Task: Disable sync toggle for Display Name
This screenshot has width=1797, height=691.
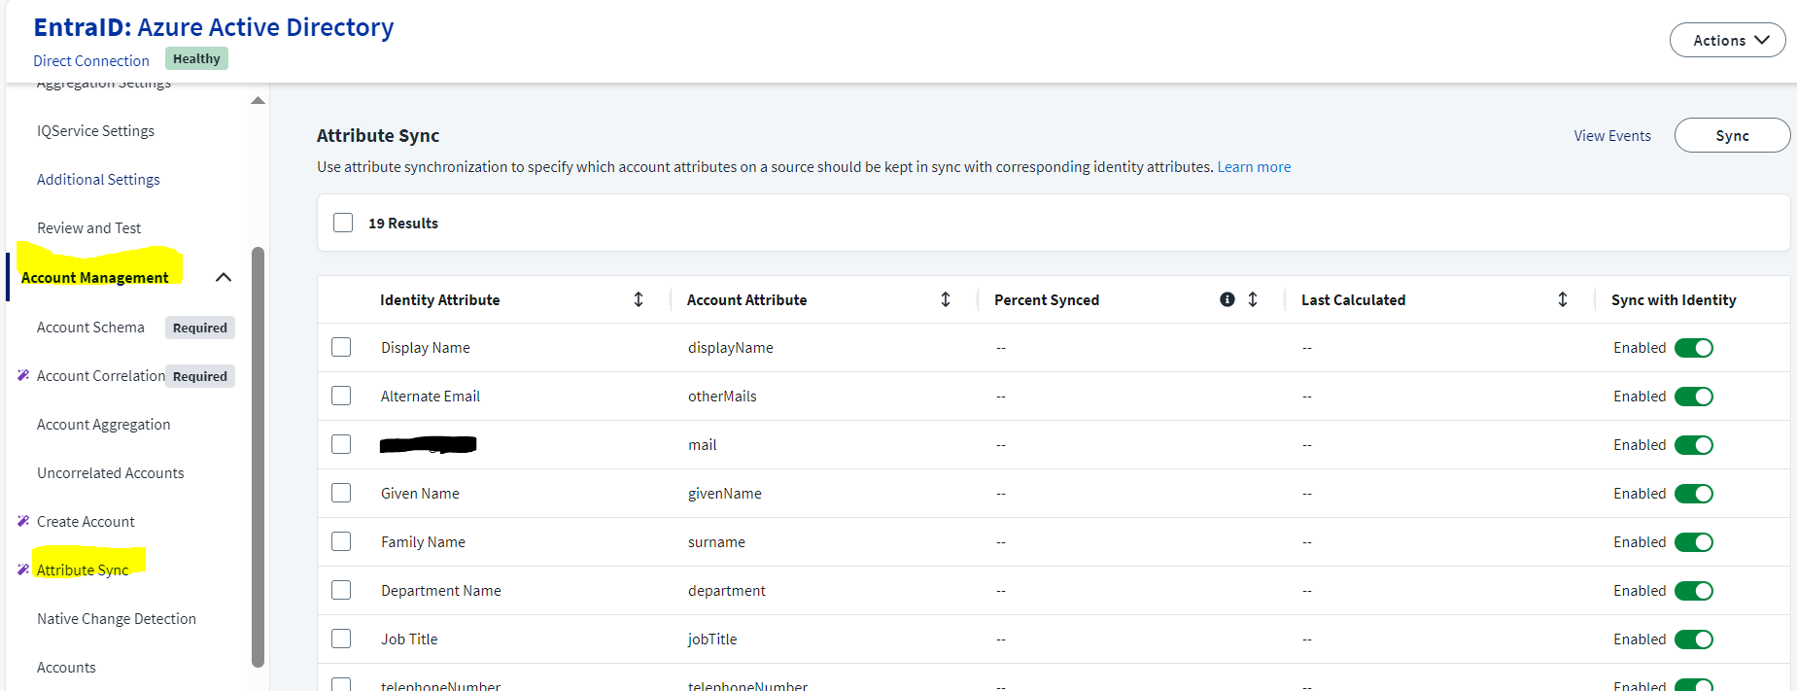Action: (x=1693, y=348)
